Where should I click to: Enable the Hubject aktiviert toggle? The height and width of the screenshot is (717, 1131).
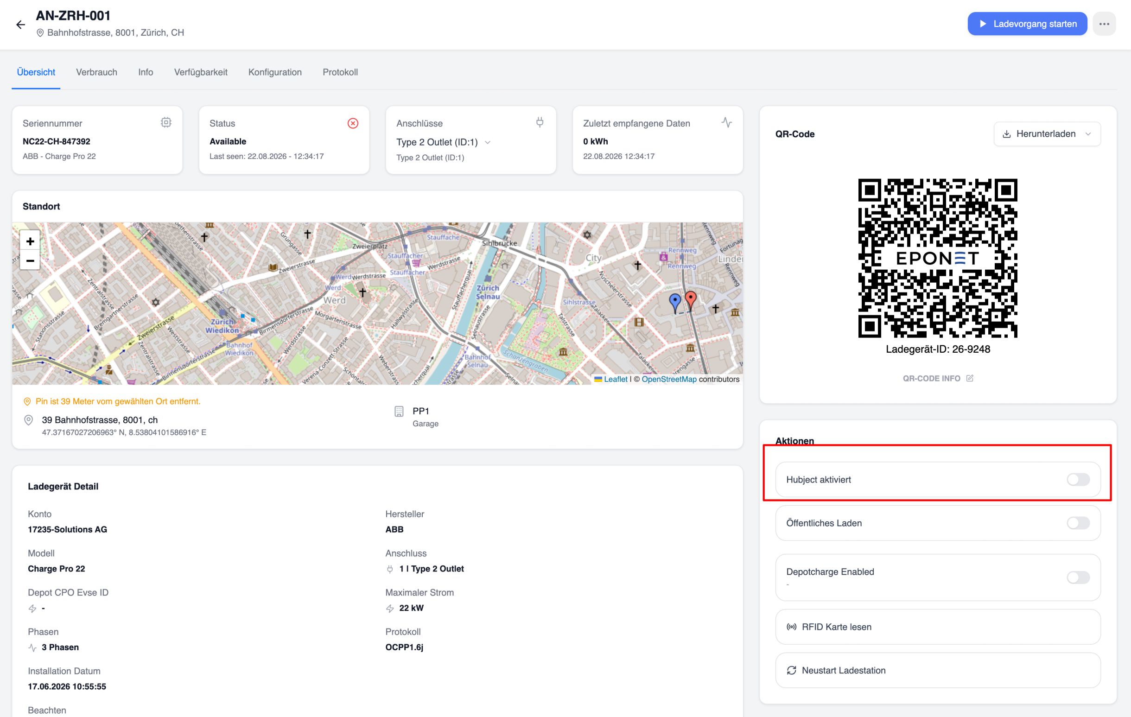click(1078, 479)
